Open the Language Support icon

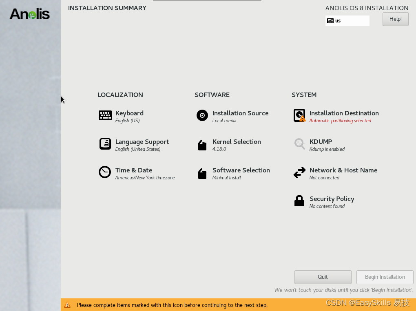[x=105, y=144]
